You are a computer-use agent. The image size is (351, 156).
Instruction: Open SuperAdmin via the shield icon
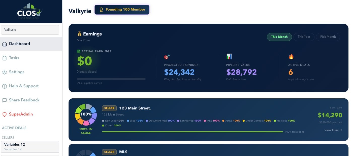4,114
